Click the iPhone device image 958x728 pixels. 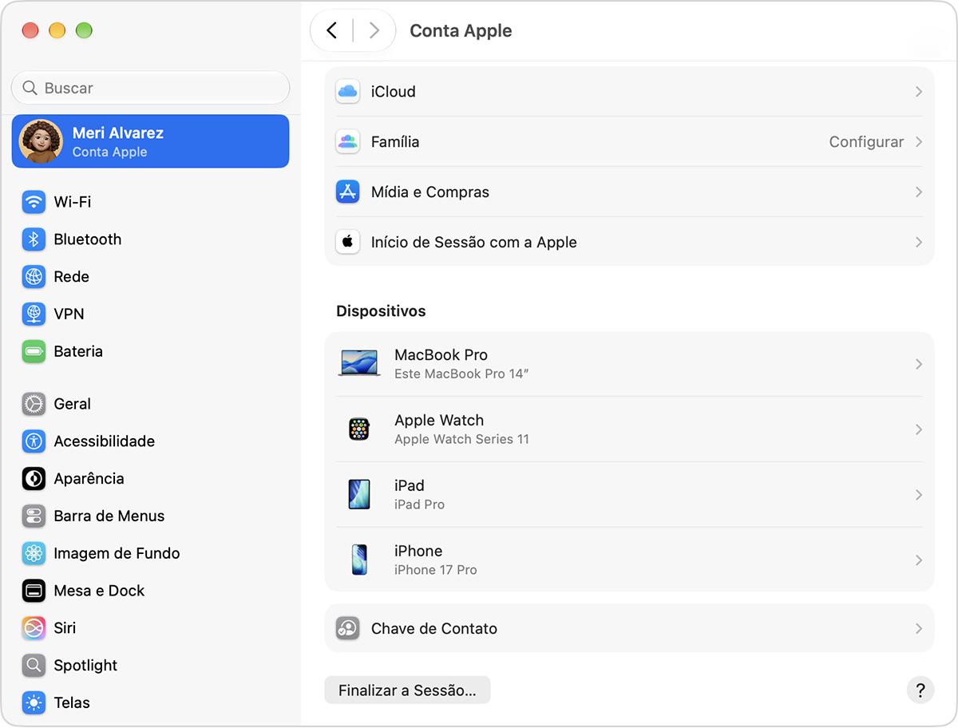[x=359, y=560]
